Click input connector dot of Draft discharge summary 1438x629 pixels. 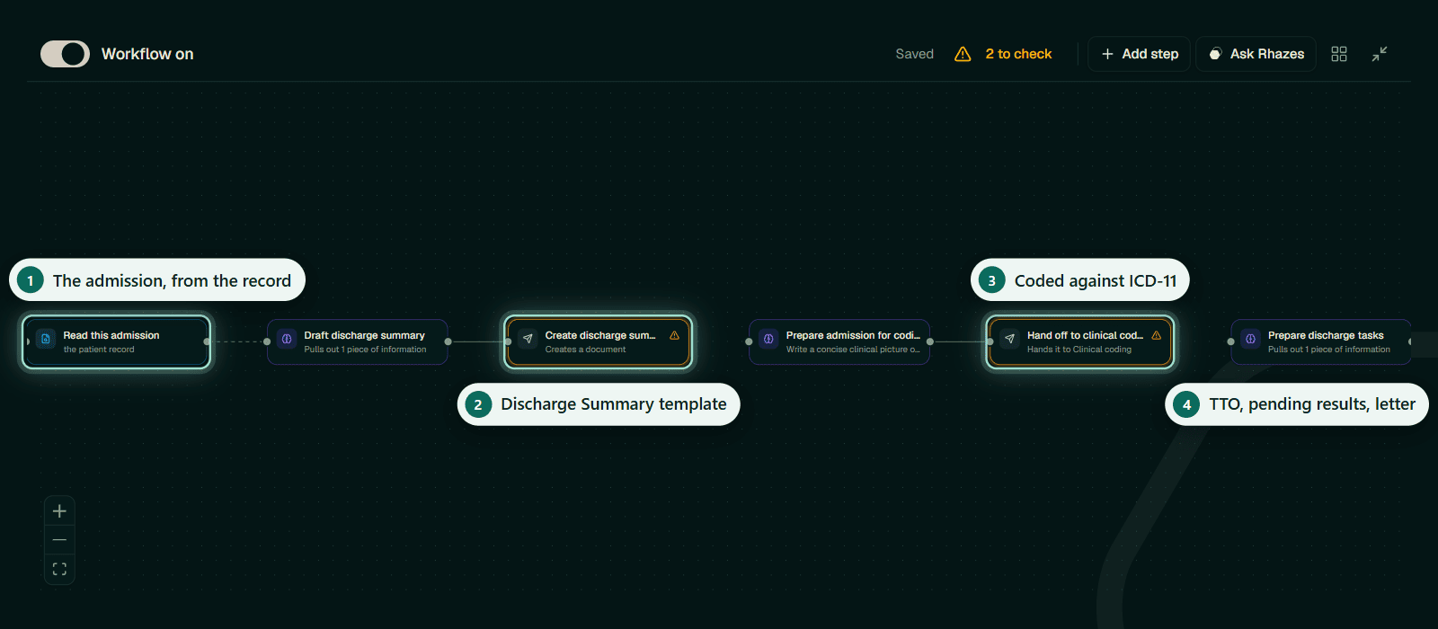267,341
